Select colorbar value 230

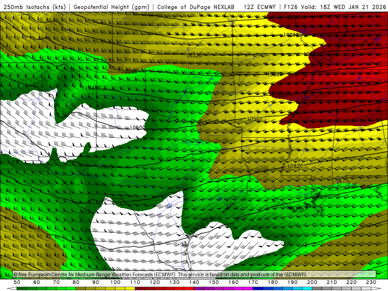[x=371, y=282]
